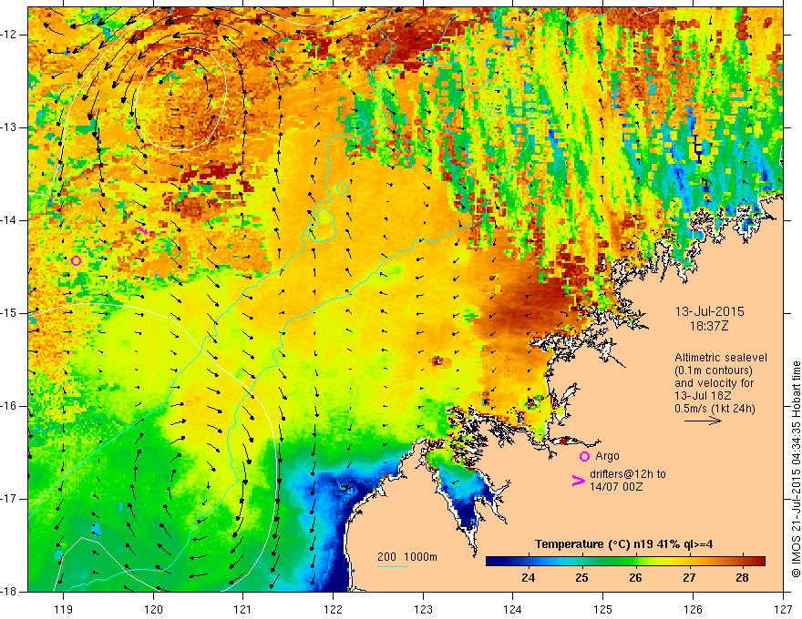Click the '121' longitude axis label
The image size is (802, 619).
coord(243,609)
